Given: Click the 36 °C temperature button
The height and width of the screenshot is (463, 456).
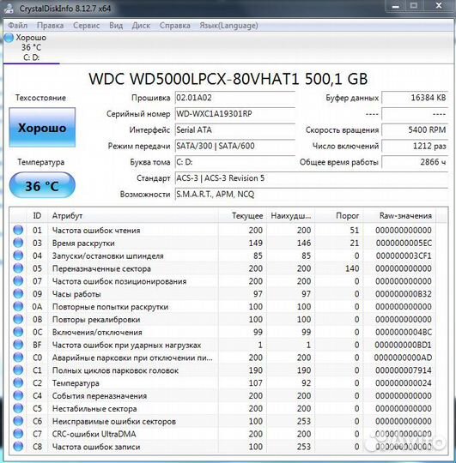Looking at the screenshot, I should click(x=42, y=185).
